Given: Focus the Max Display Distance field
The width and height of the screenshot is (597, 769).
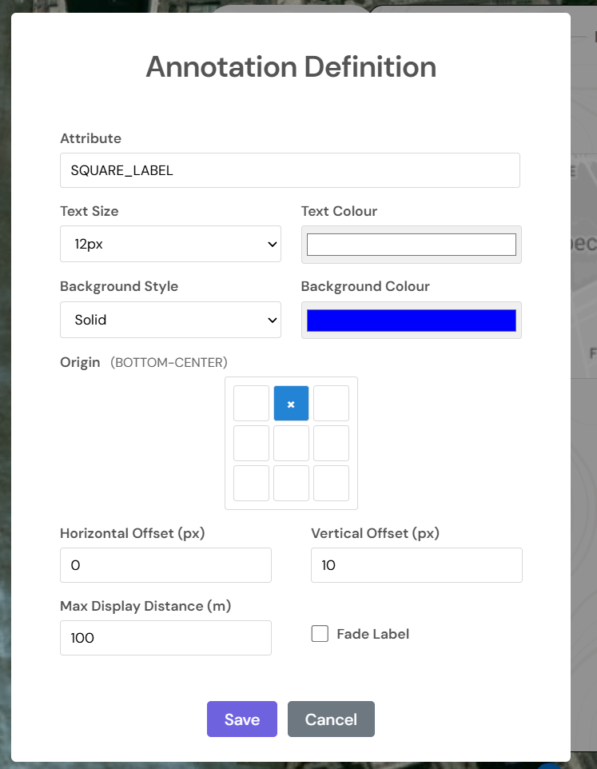Looking at the screenshot, I should point(165,638).
